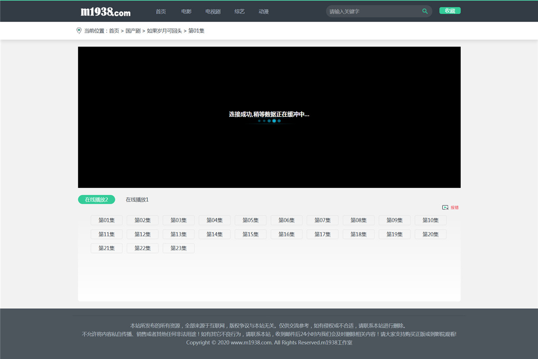Click the m1938.com site logo

105,12
